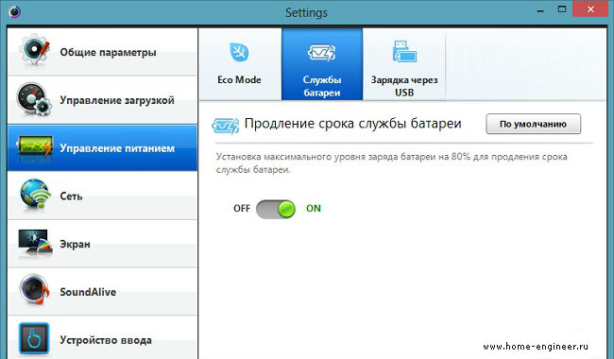Screen dimensions: 614x359
Task: Click the OFF label beside the switch
Action: point(242,208)
